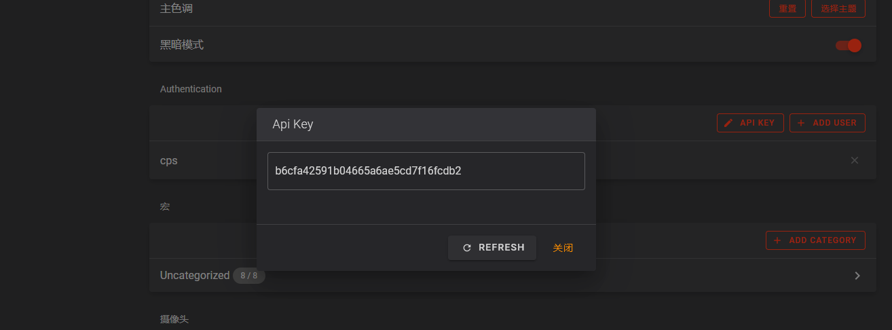The height and width of the screenshot is (330, 892).
Task: Select the cps user entry
Action: pyautogui.click(x=169, y=161)
